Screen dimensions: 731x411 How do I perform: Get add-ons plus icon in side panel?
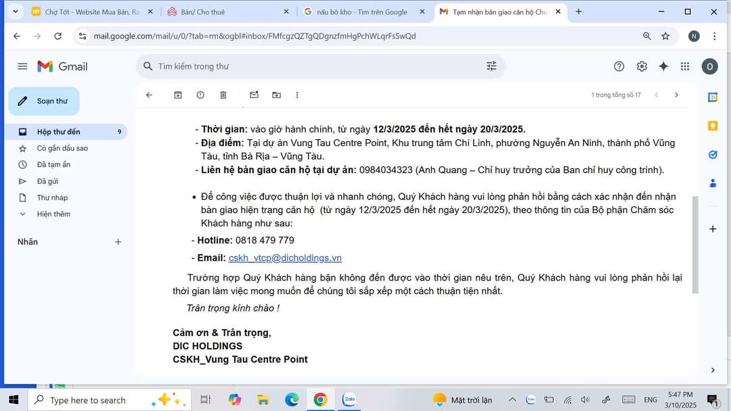(x=713, y=229)
